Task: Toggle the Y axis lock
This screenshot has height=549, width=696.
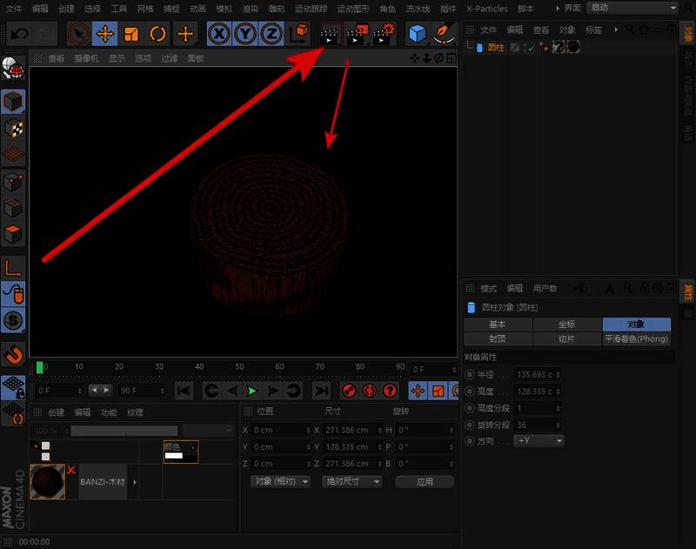Action: 246,34
